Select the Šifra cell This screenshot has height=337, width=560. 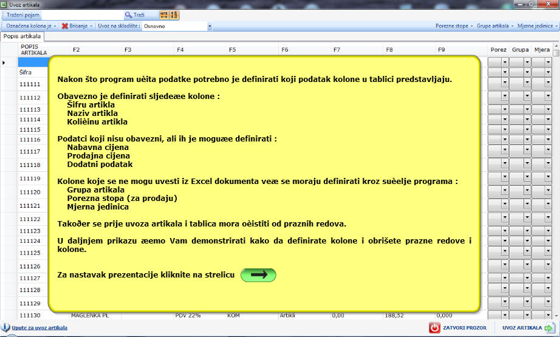coord(33,72)
